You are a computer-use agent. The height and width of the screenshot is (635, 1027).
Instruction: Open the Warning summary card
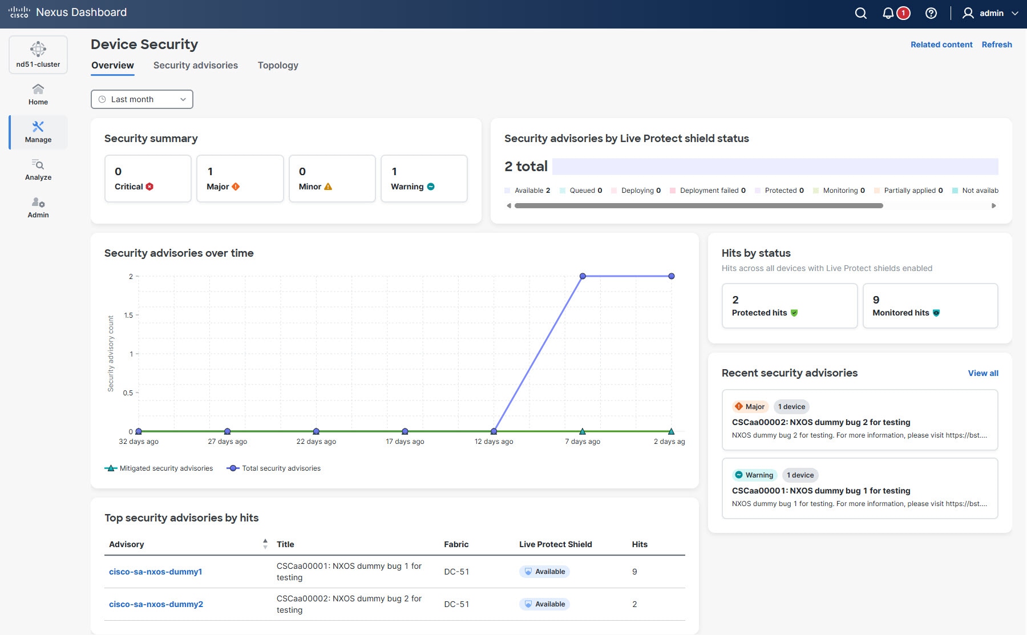click(x=424, y=179)
